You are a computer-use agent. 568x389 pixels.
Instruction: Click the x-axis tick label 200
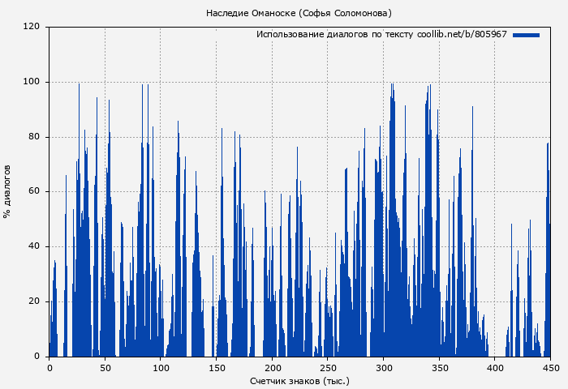pyautogui.click(x=272, y=368)
